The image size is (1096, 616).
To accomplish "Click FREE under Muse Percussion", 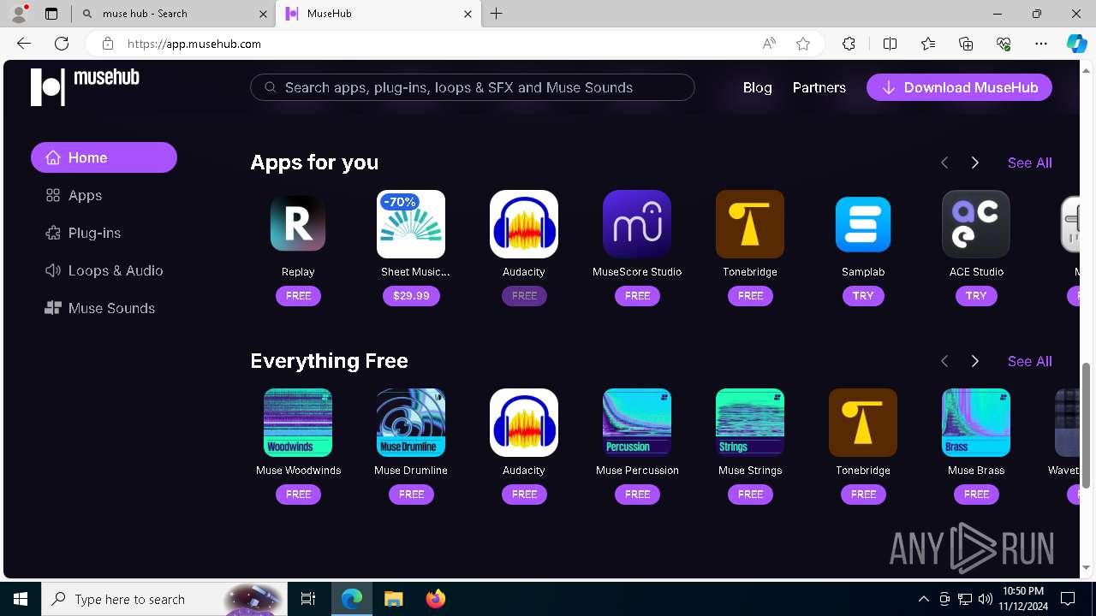I will [637, 495].
